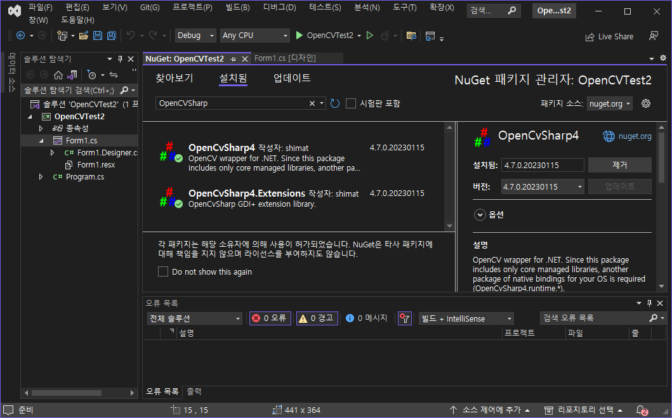This screenshot has height=418, width=672.
Task: Click the feedback icon beside Live Share
Action: [x=654, y=36]
